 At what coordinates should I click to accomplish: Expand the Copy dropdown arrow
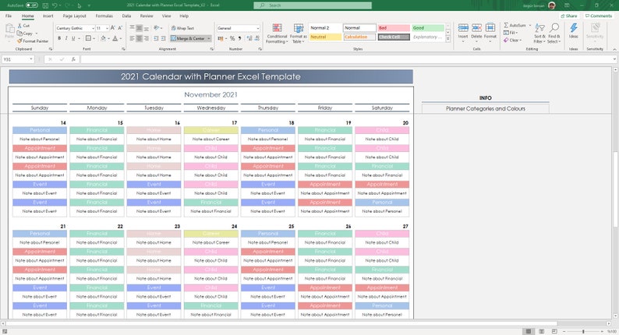[37, 33]
